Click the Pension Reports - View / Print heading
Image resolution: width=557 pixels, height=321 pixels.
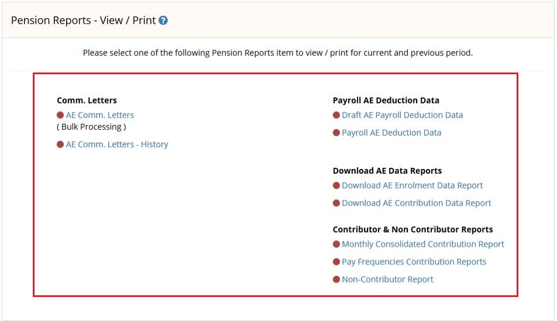click(84, 20)
